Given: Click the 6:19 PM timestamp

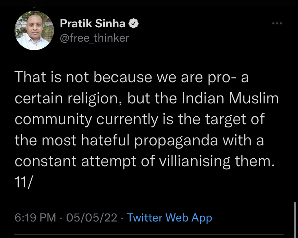Looking at the screenshot, I should tap(35, 218).
